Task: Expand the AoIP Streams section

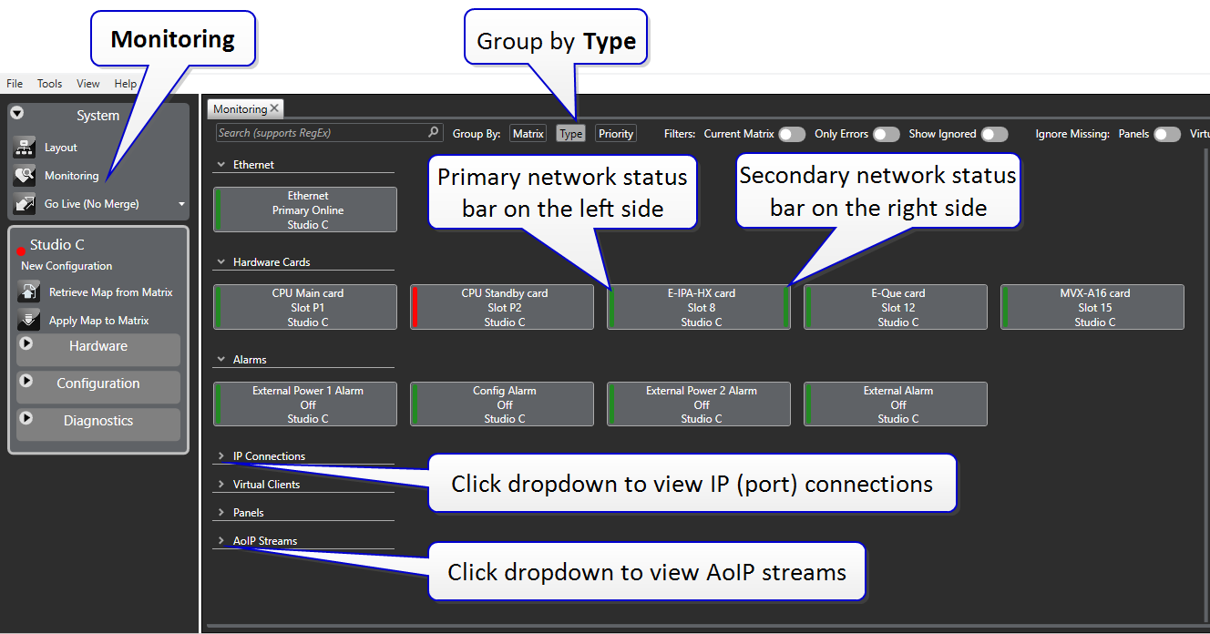Action: pos(220,540)
